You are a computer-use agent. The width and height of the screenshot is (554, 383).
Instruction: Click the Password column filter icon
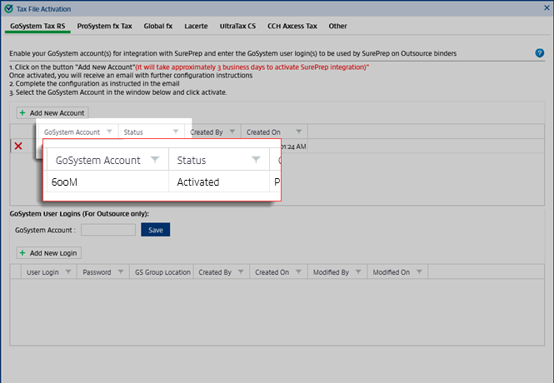(121, 272)
